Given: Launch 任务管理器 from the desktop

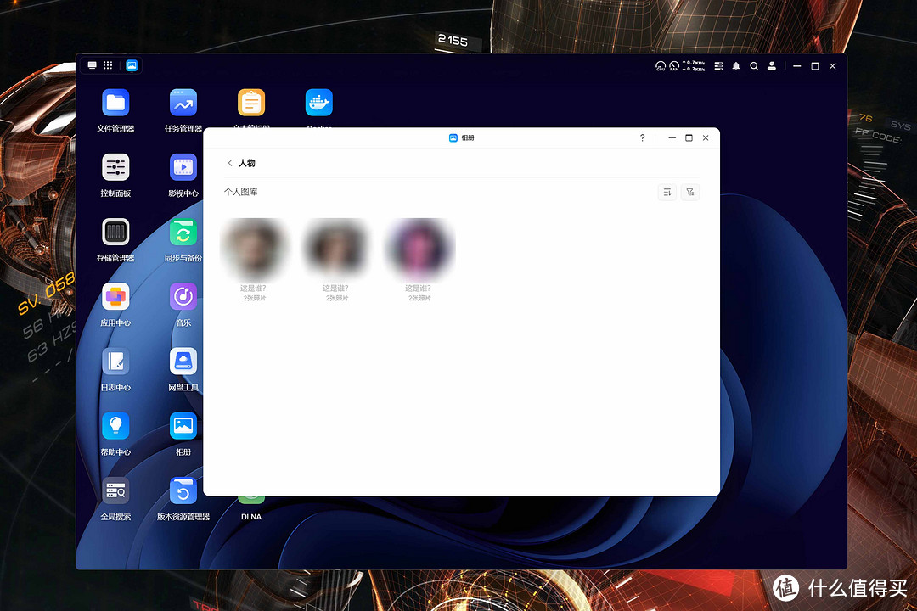Looking at the screenshot, I should 183,104.
